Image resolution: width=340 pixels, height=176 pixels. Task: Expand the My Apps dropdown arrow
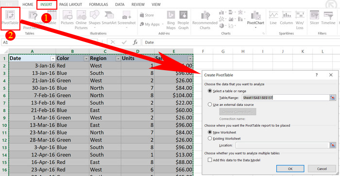162,24
